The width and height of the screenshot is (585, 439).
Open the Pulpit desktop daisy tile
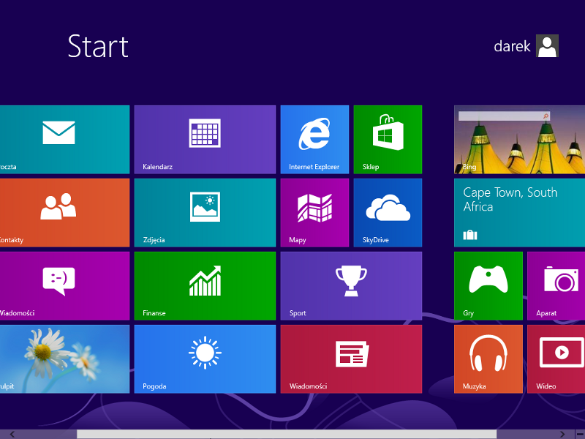point(64,359)
